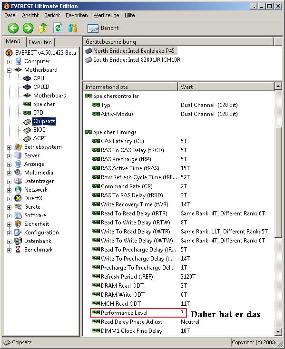The width and height of the screenshot is (285, 349).
Task: Click the users icon in toolbar
Action: [x=73, y=28]
